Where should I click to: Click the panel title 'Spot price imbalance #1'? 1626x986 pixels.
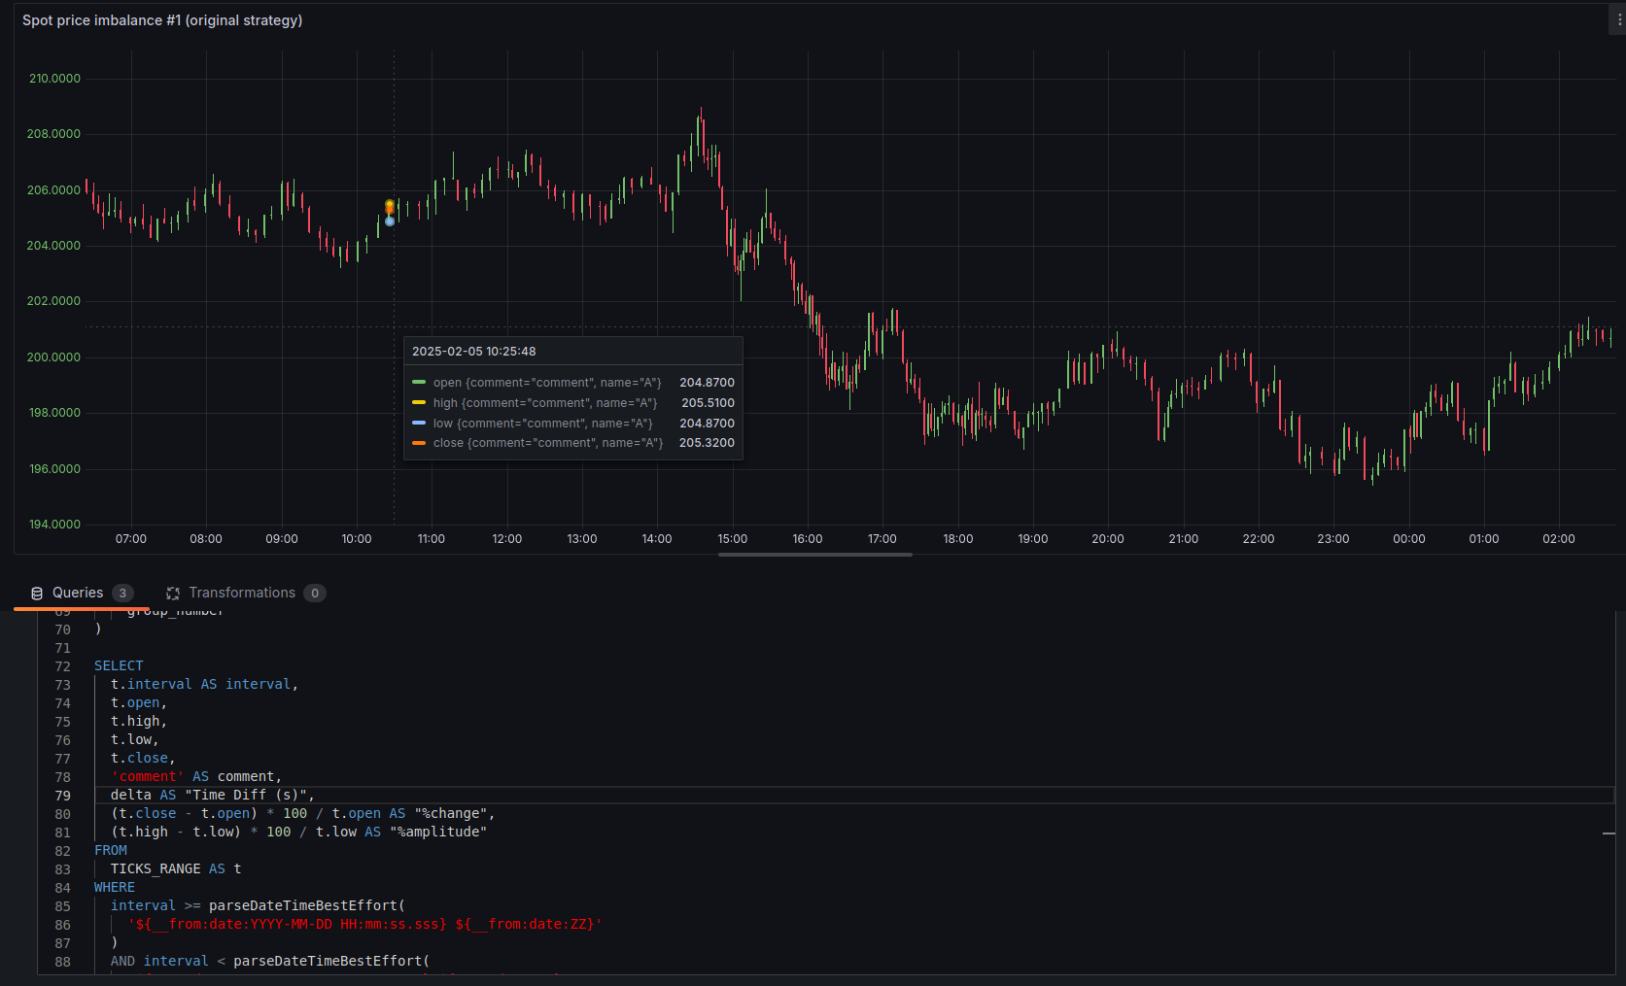tap(162, 20)
